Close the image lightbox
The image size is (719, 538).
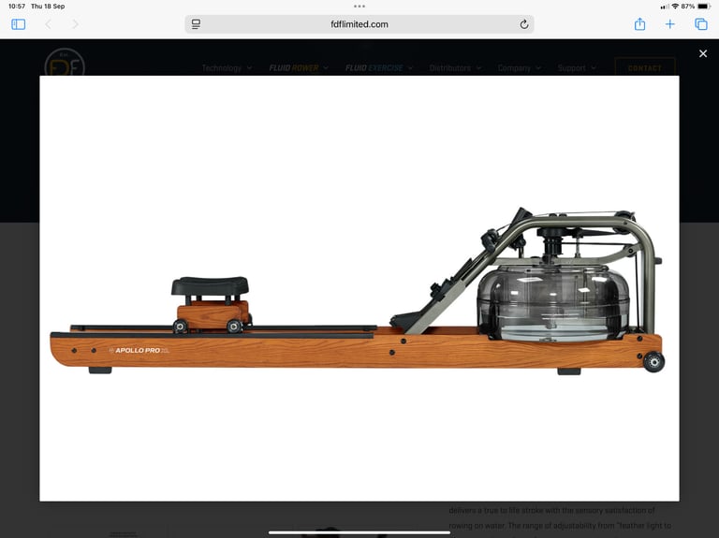(702, 53)
